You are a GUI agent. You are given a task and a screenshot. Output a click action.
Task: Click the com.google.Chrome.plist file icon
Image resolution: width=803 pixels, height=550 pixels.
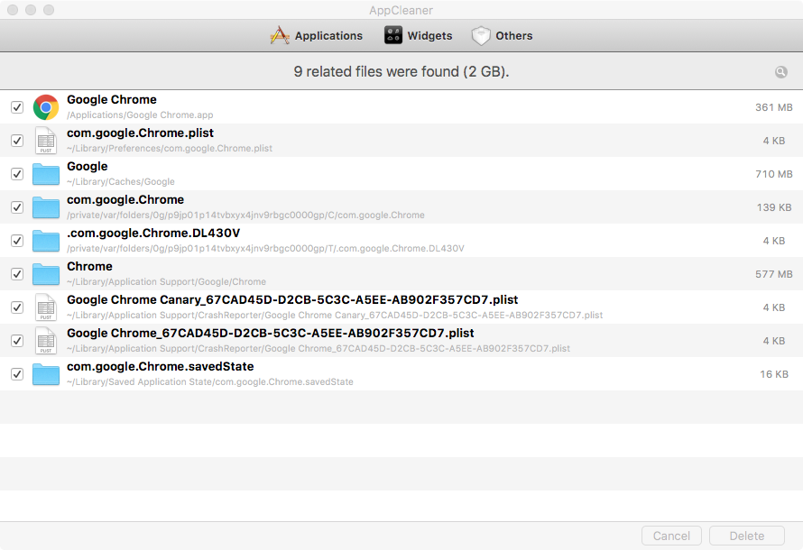46,141
